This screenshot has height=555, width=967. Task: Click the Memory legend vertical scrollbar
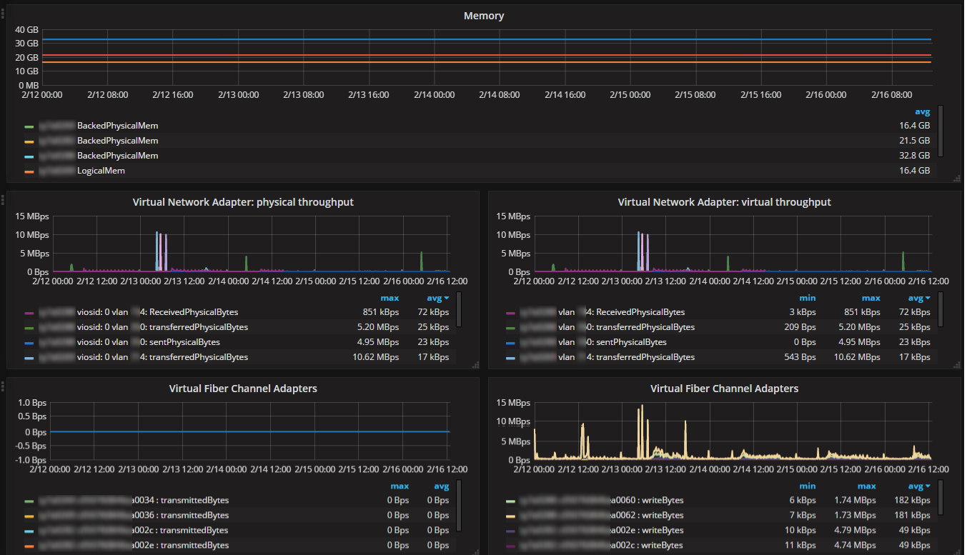(x=941, y=131)
